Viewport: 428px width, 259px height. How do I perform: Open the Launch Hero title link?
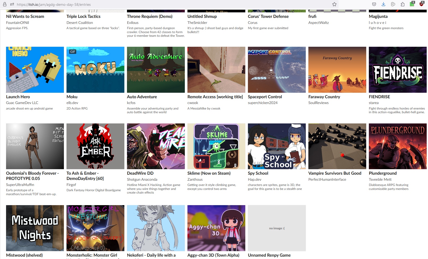18,97
